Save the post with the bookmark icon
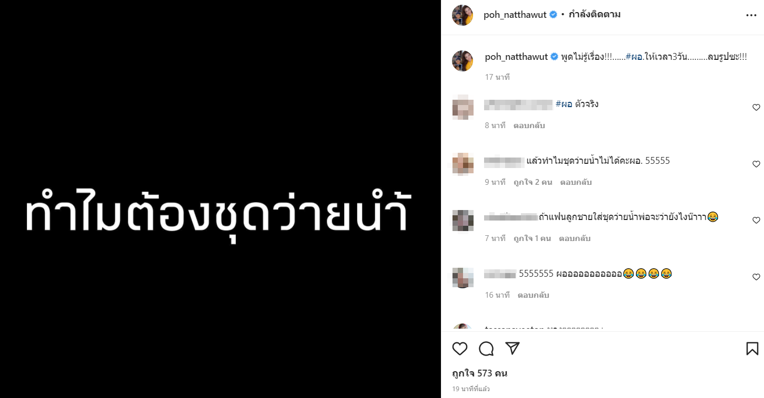The width and height of the screenshot is (764, 398). click(x=752, y=349)
